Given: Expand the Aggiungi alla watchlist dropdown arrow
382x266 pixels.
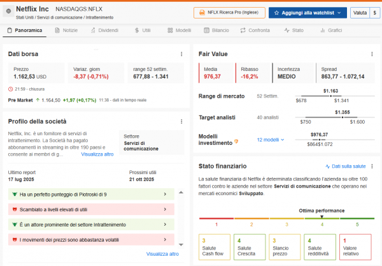Looking at the screenshot, I should click(x=338, y=12).
